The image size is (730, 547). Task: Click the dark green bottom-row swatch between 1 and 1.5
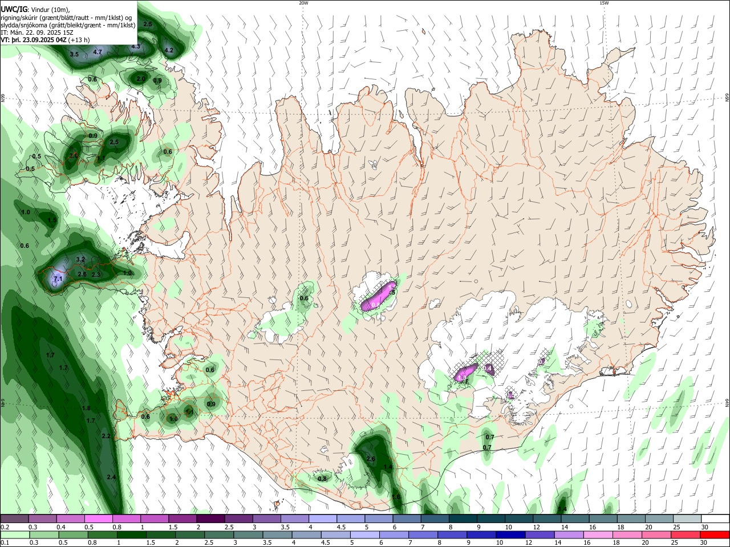132,534
